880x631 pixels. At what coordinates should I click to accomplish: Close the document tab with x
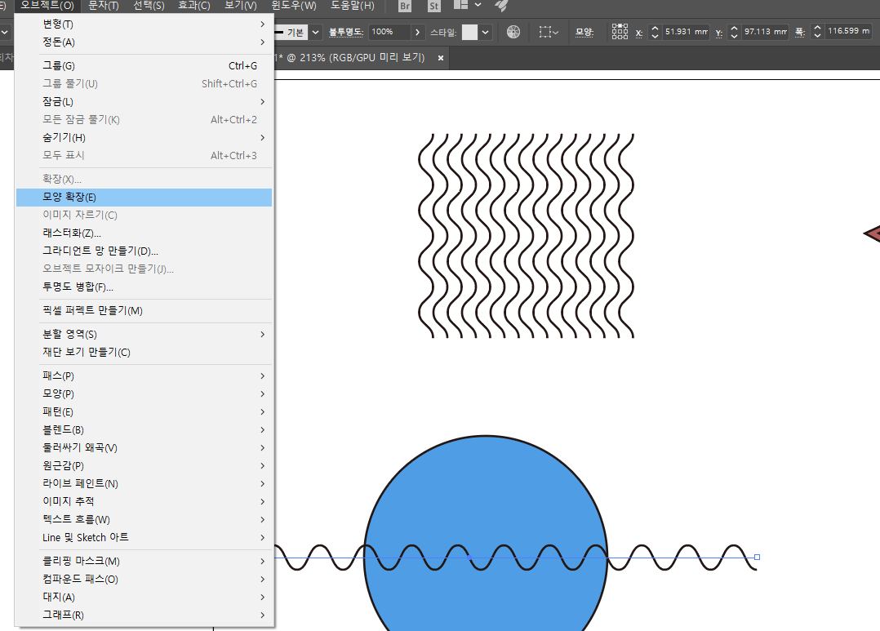tap(441, 58)
